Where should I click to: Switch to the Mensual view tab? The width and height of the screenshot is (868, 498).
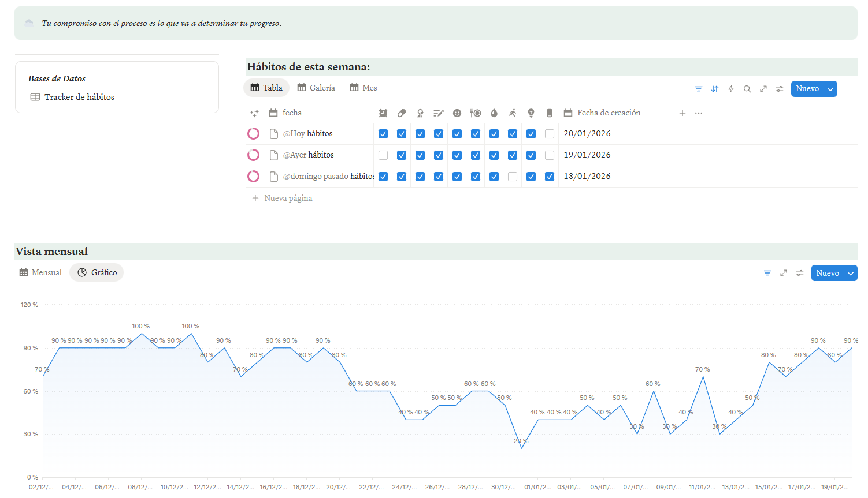click(40, 272)
